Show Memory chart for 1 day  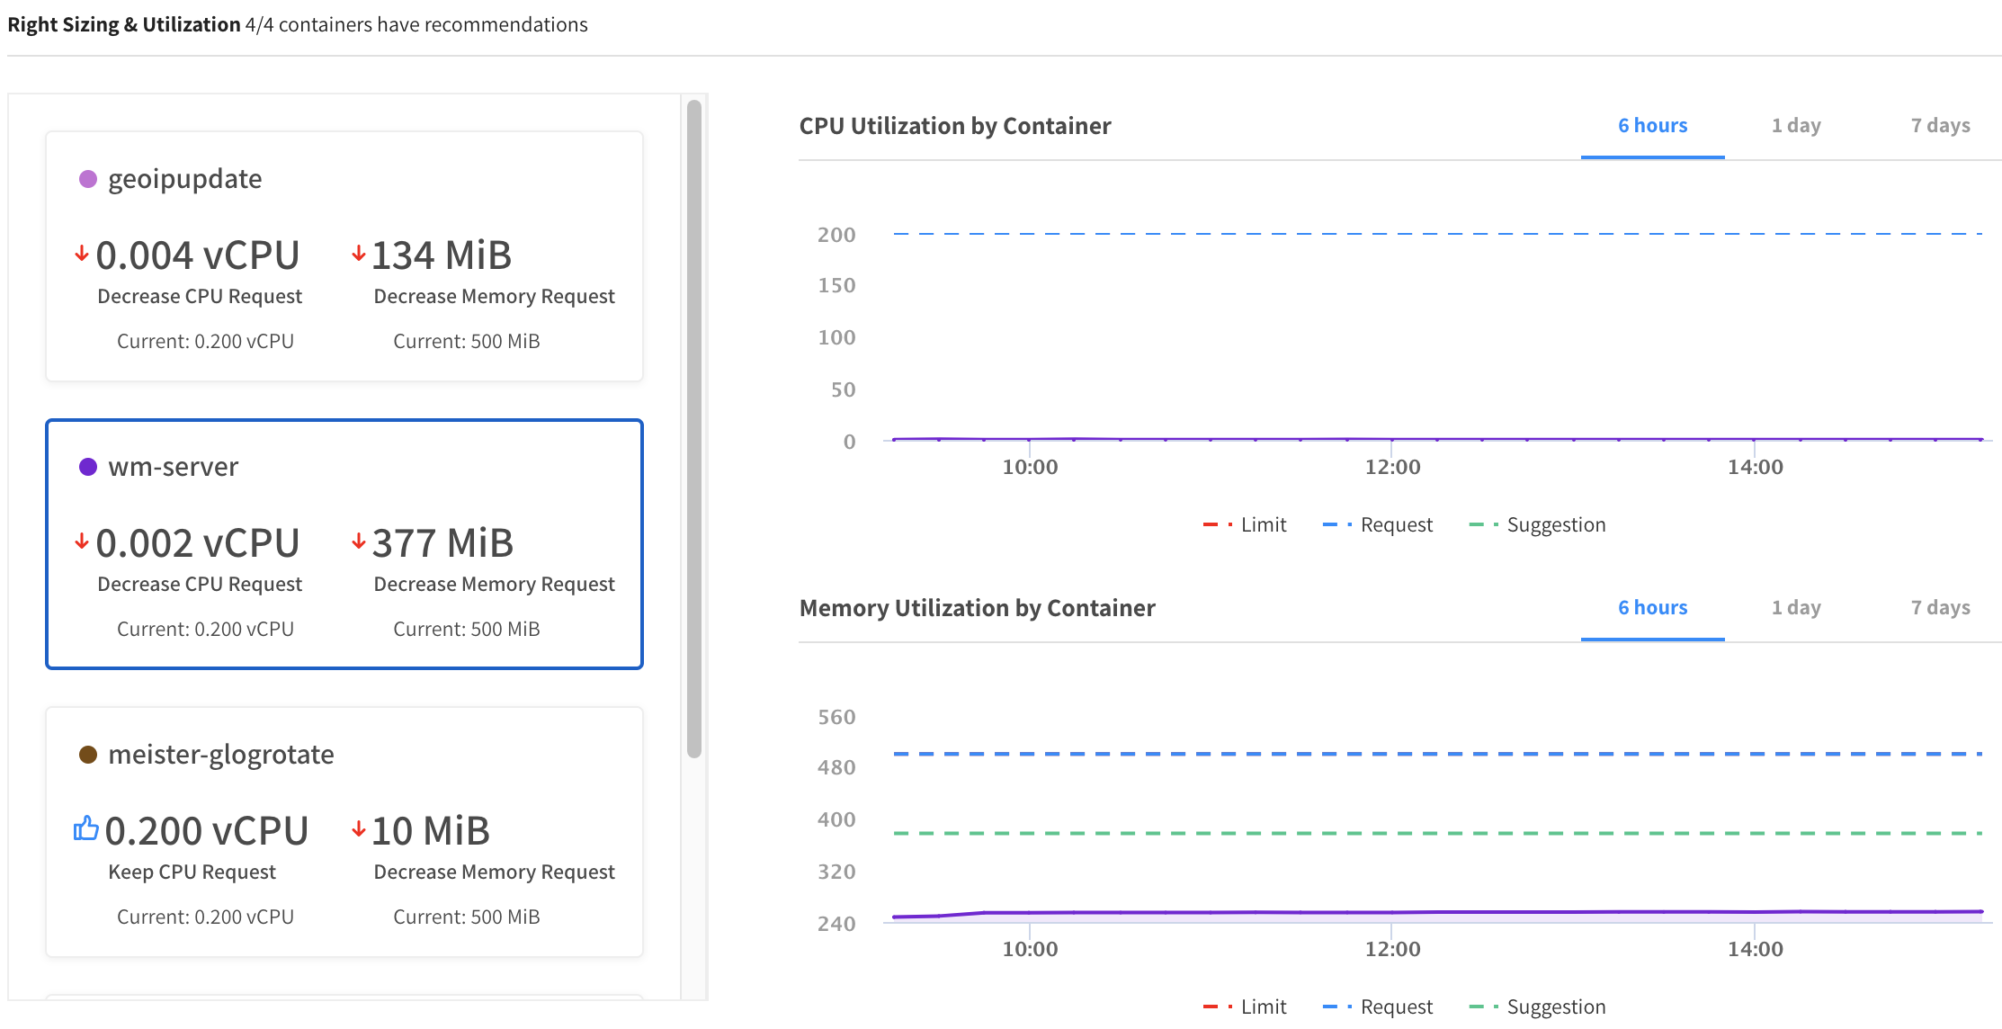click(1796, 608)
